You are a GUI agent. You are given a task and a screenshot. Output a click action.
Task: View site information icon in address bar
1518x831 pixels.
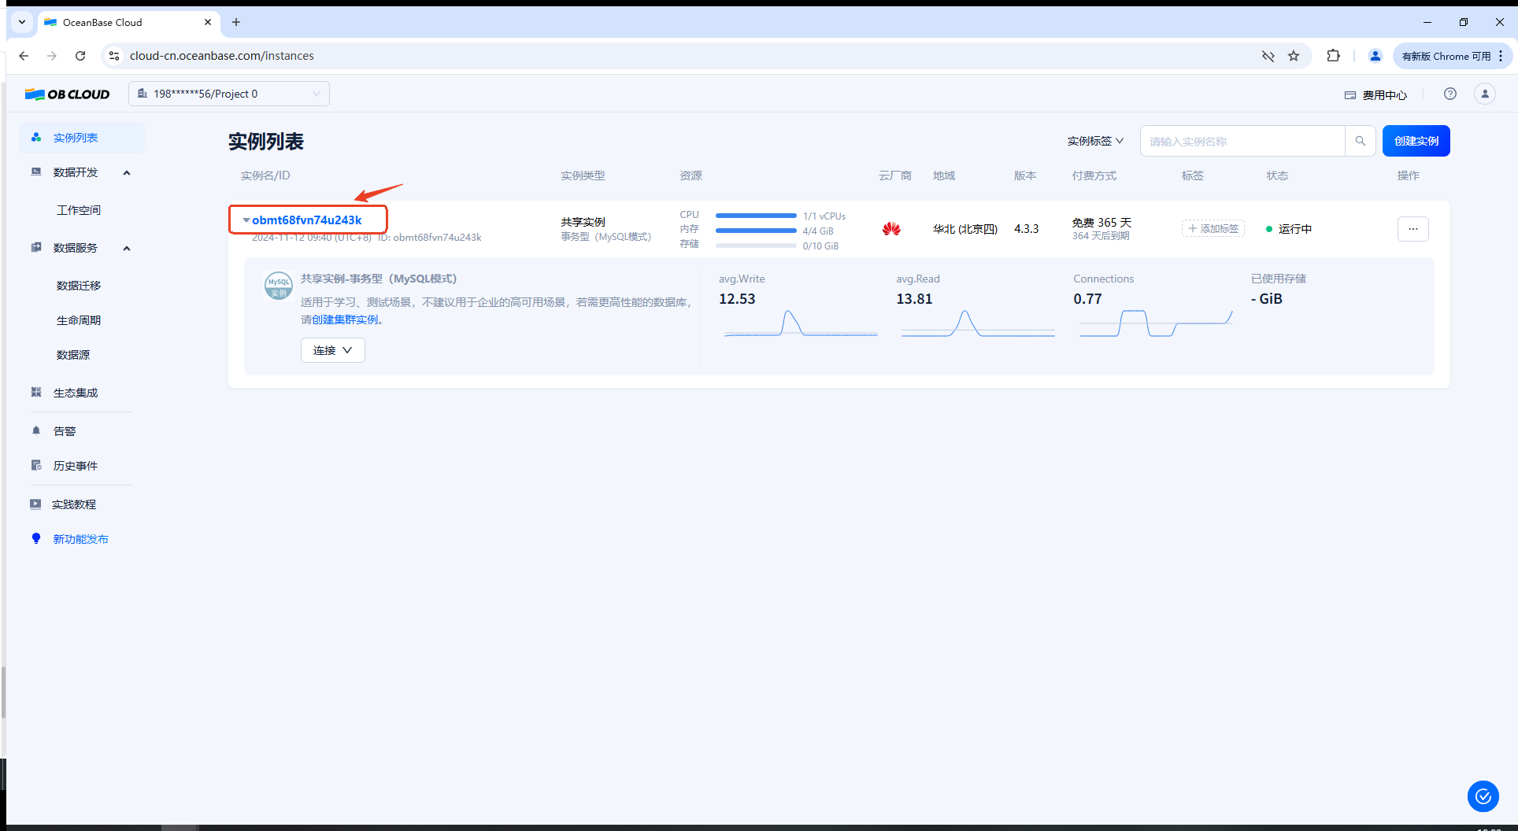coord(114,56)
